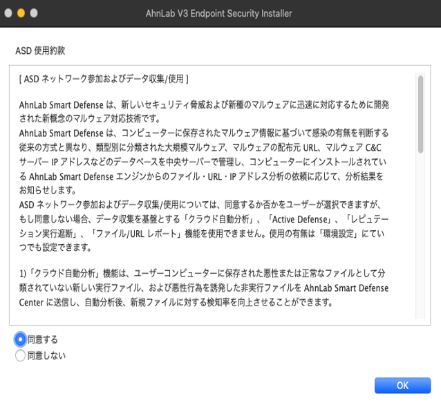Click the line starting with Center に送信し
The height and width of the screenshot is (403, 441).
[176, 302]
